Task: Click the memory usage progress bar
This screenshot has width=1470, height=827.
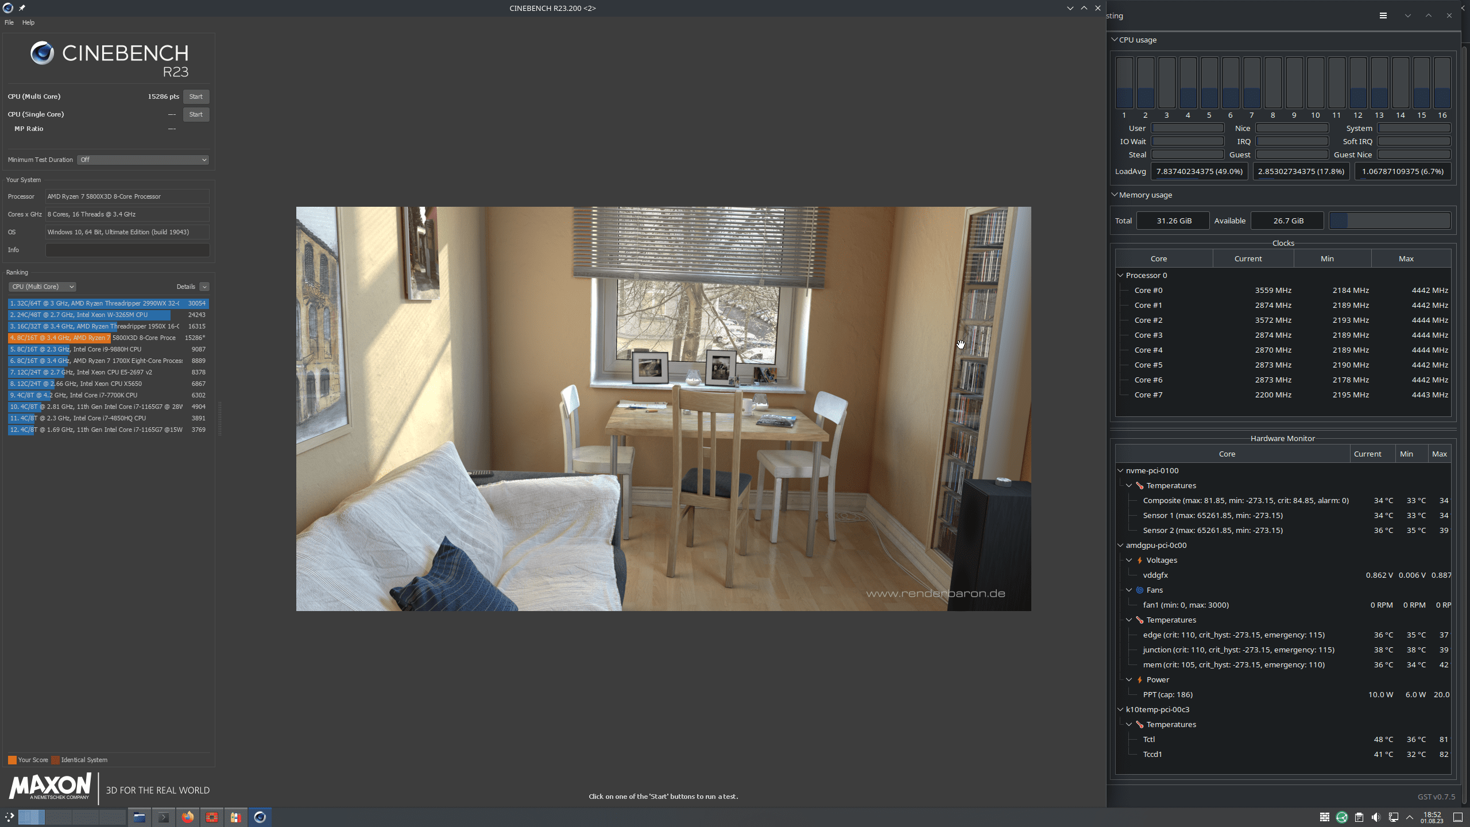Action: coord(1390,221)
